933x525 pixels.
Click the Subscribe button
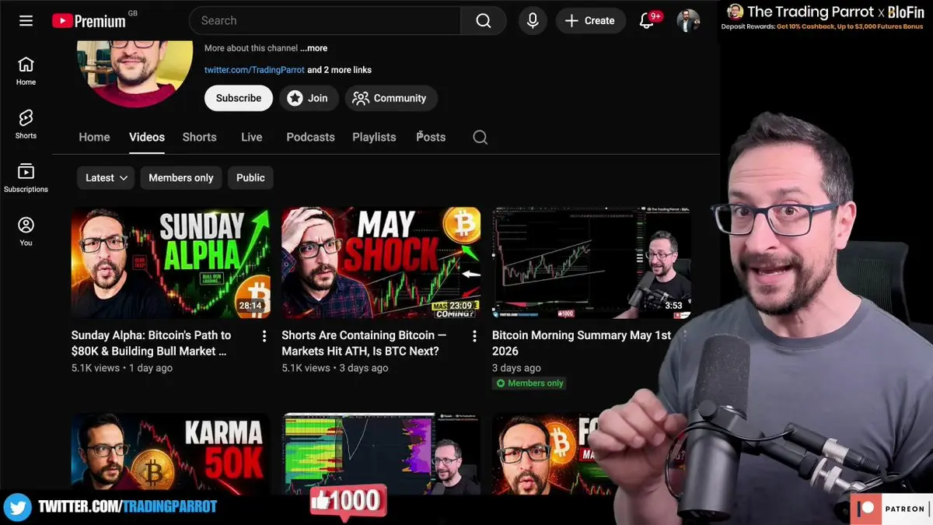239,98
